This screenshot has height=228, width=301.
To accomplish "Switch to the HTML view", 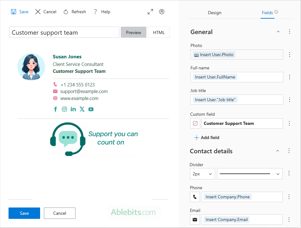I will point(159,32).
